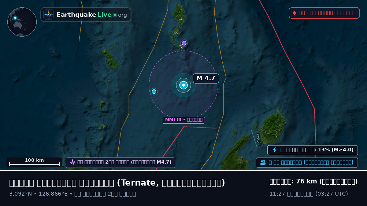Click the purple waveform icon in the M4.7 badge
Viewport: 367px width, 206px height.
tap(72, 162)
